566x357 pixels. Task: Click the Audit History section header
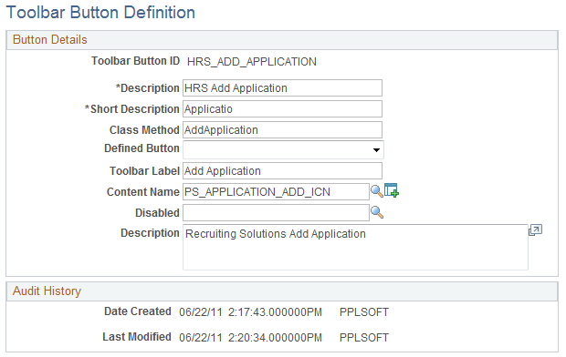282,291
